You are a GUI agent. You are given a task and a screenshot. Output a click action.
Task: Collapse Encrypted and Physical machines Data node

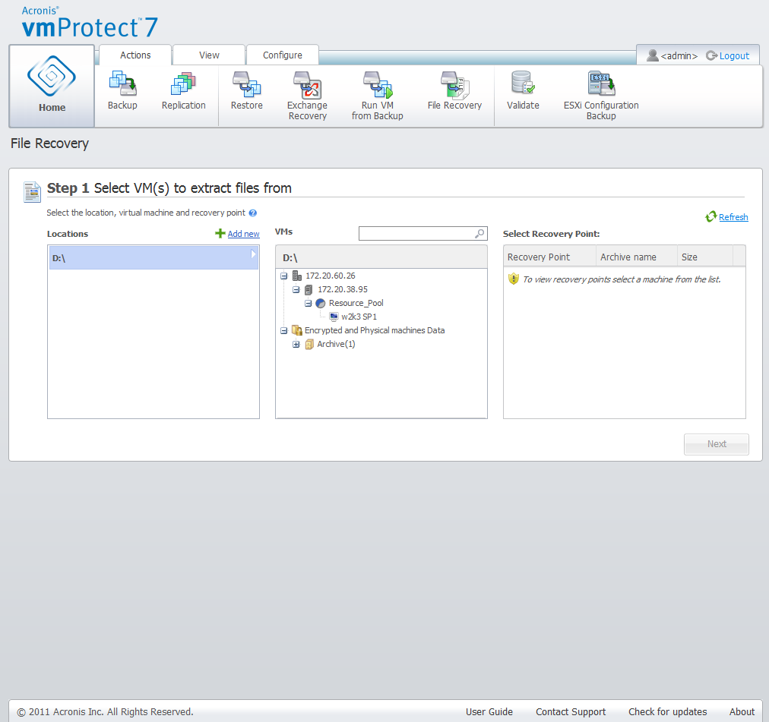coord(283,331)
